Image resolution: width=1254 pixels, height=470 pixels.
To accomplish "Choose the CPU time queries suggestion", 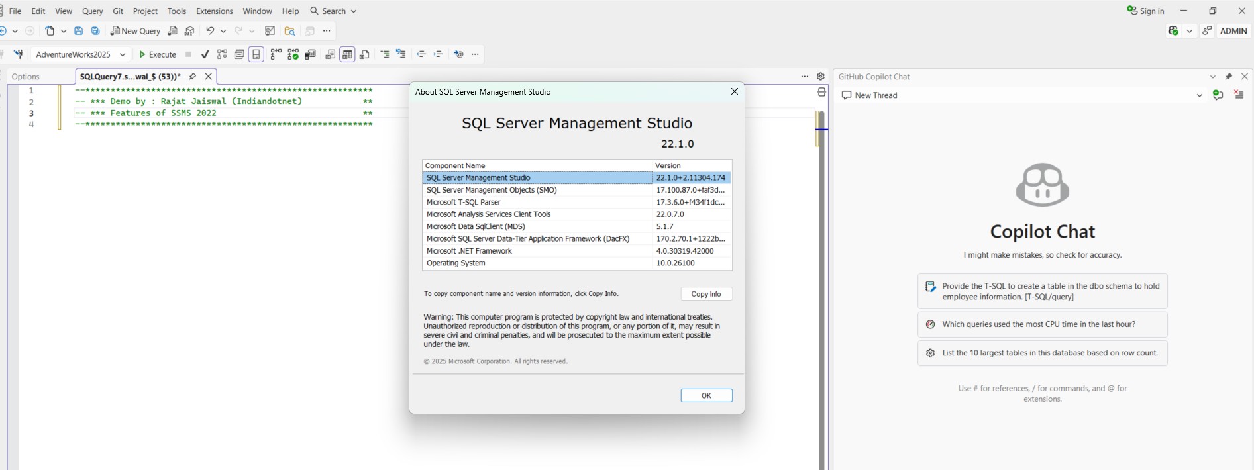I will point(1043,324).
